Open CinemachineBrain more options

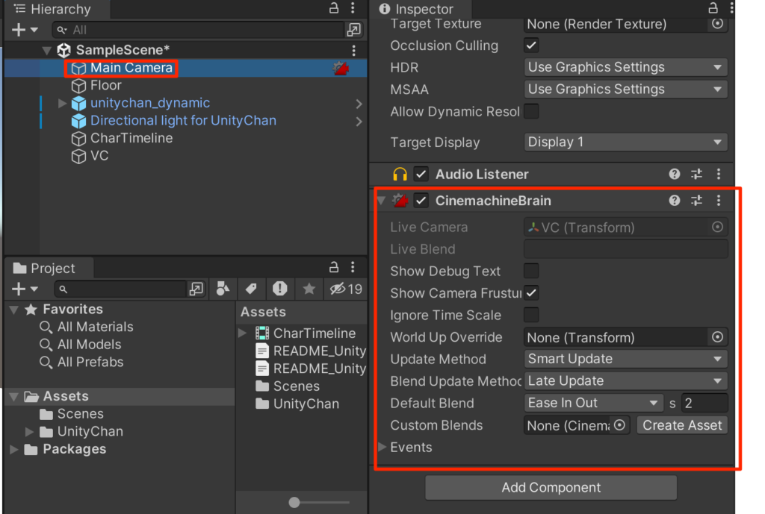(719, 200)
